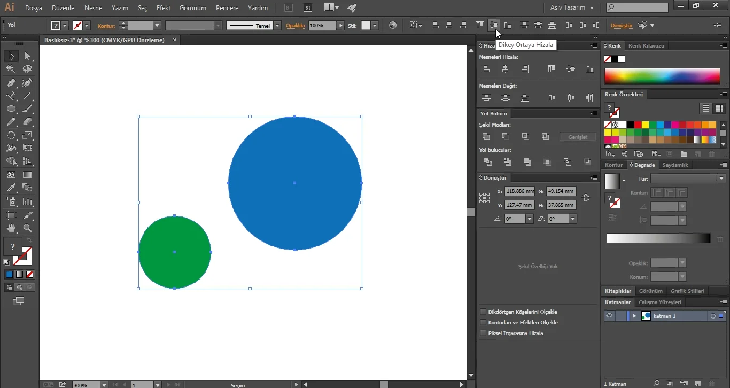Open stroke weight dropdown in control bar

(x=157, y=25)
